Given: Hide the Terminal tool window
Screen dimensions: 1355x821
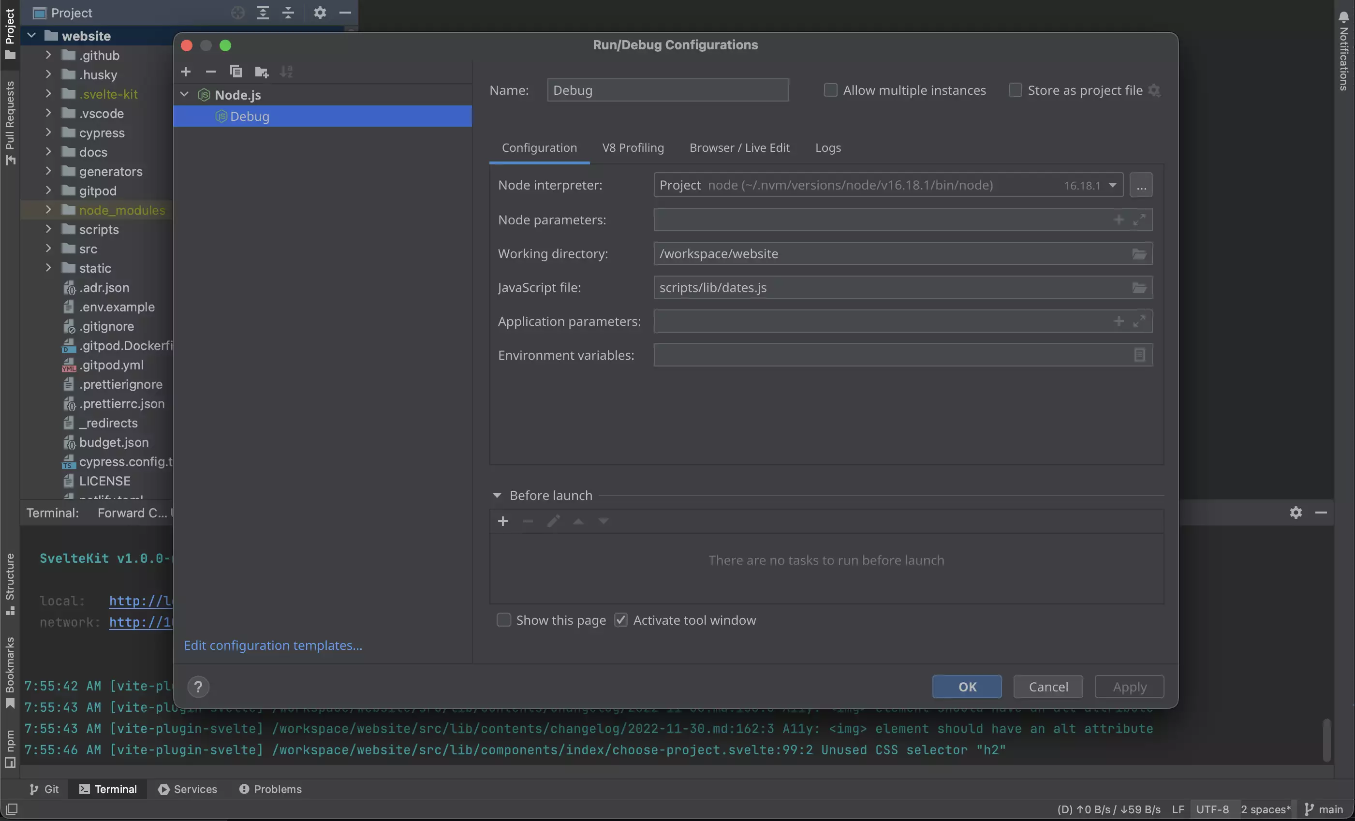Looking at the screenshot, I should pos(1321,513).
